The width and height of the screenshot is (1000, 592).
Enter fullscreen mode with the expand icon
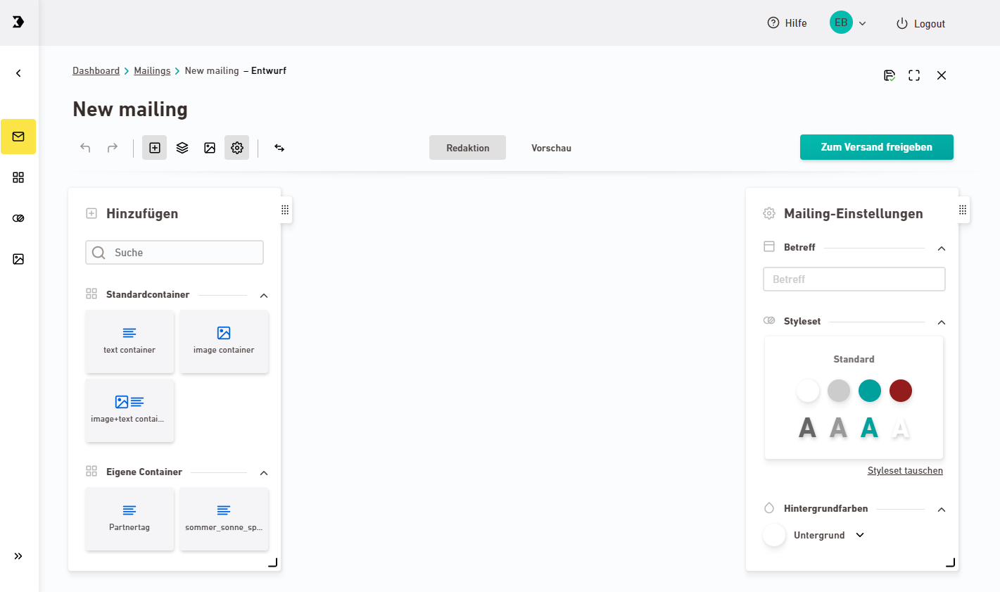pyautogui.click(x=914, y=75)
